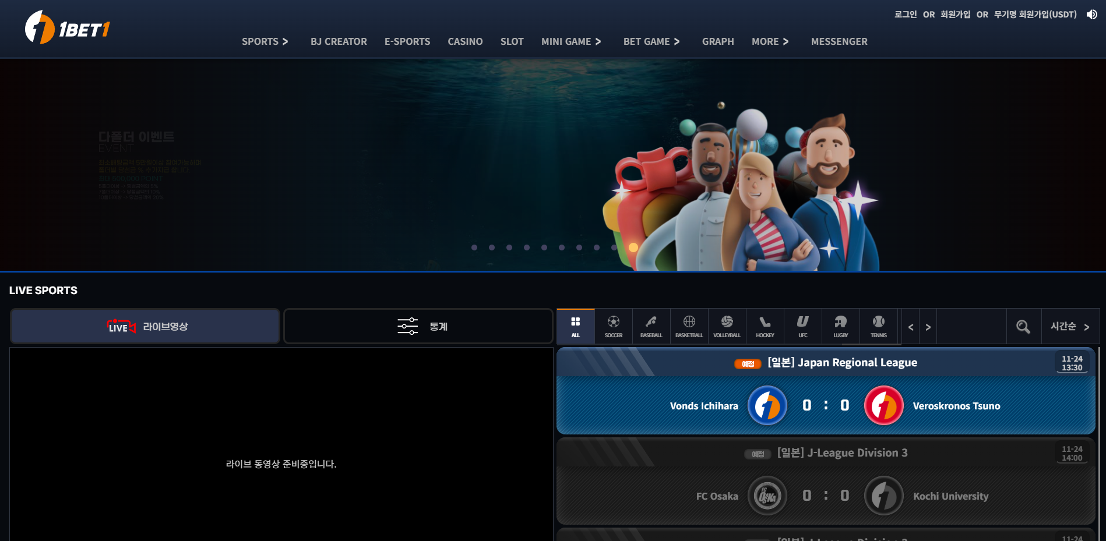The height and width of the screenshot is (541, 1106).
Task: Expand the MINI GAME menu
Action: click(570, 41)
